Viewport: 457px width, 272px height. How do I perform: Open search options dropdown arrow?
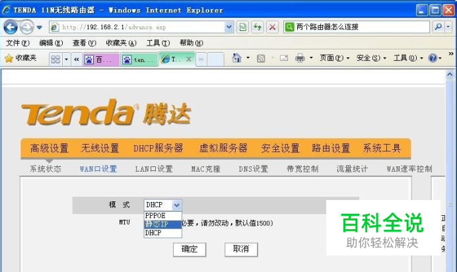(448, 27)
